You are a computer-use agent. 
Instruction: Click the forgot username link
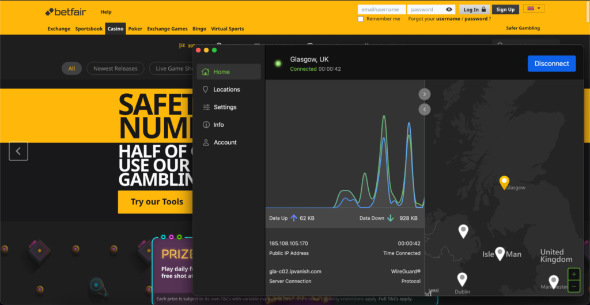tap(448, 19)
